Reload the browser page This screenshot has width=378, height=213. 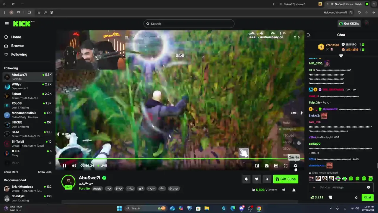[x=359, y=12]
